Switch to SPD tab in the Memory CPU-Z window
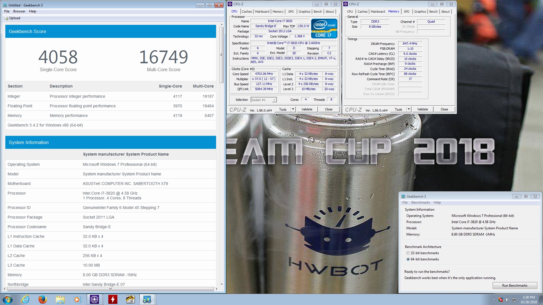 click(406, 12)
